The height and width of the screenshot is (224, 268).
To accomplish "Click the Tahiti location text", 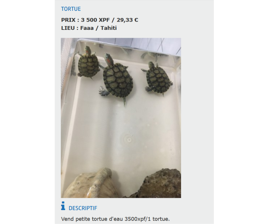I will (109, 28).
